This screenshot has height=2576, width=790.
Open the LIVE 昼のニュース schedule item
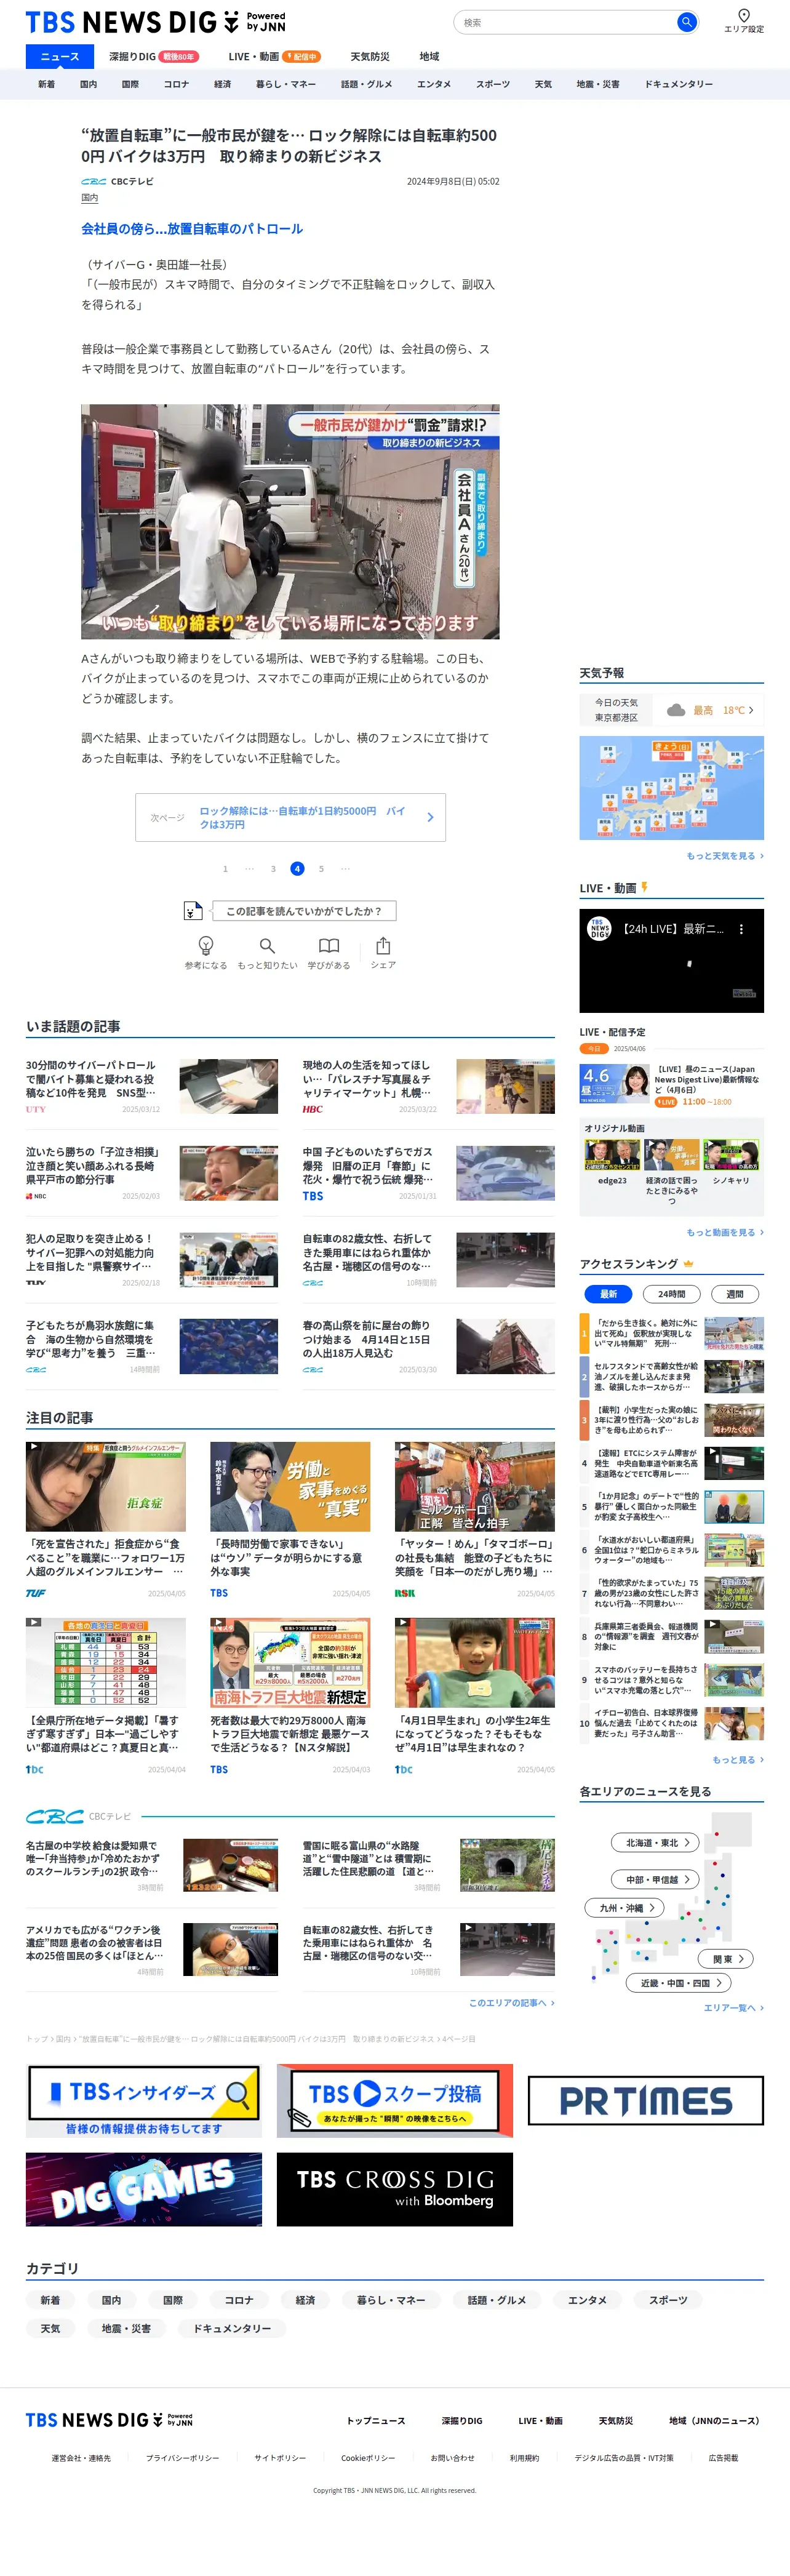tap(672, 1085)
